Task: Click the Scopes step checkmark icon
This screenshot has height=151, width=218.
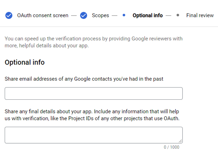Action: [83, 16]
